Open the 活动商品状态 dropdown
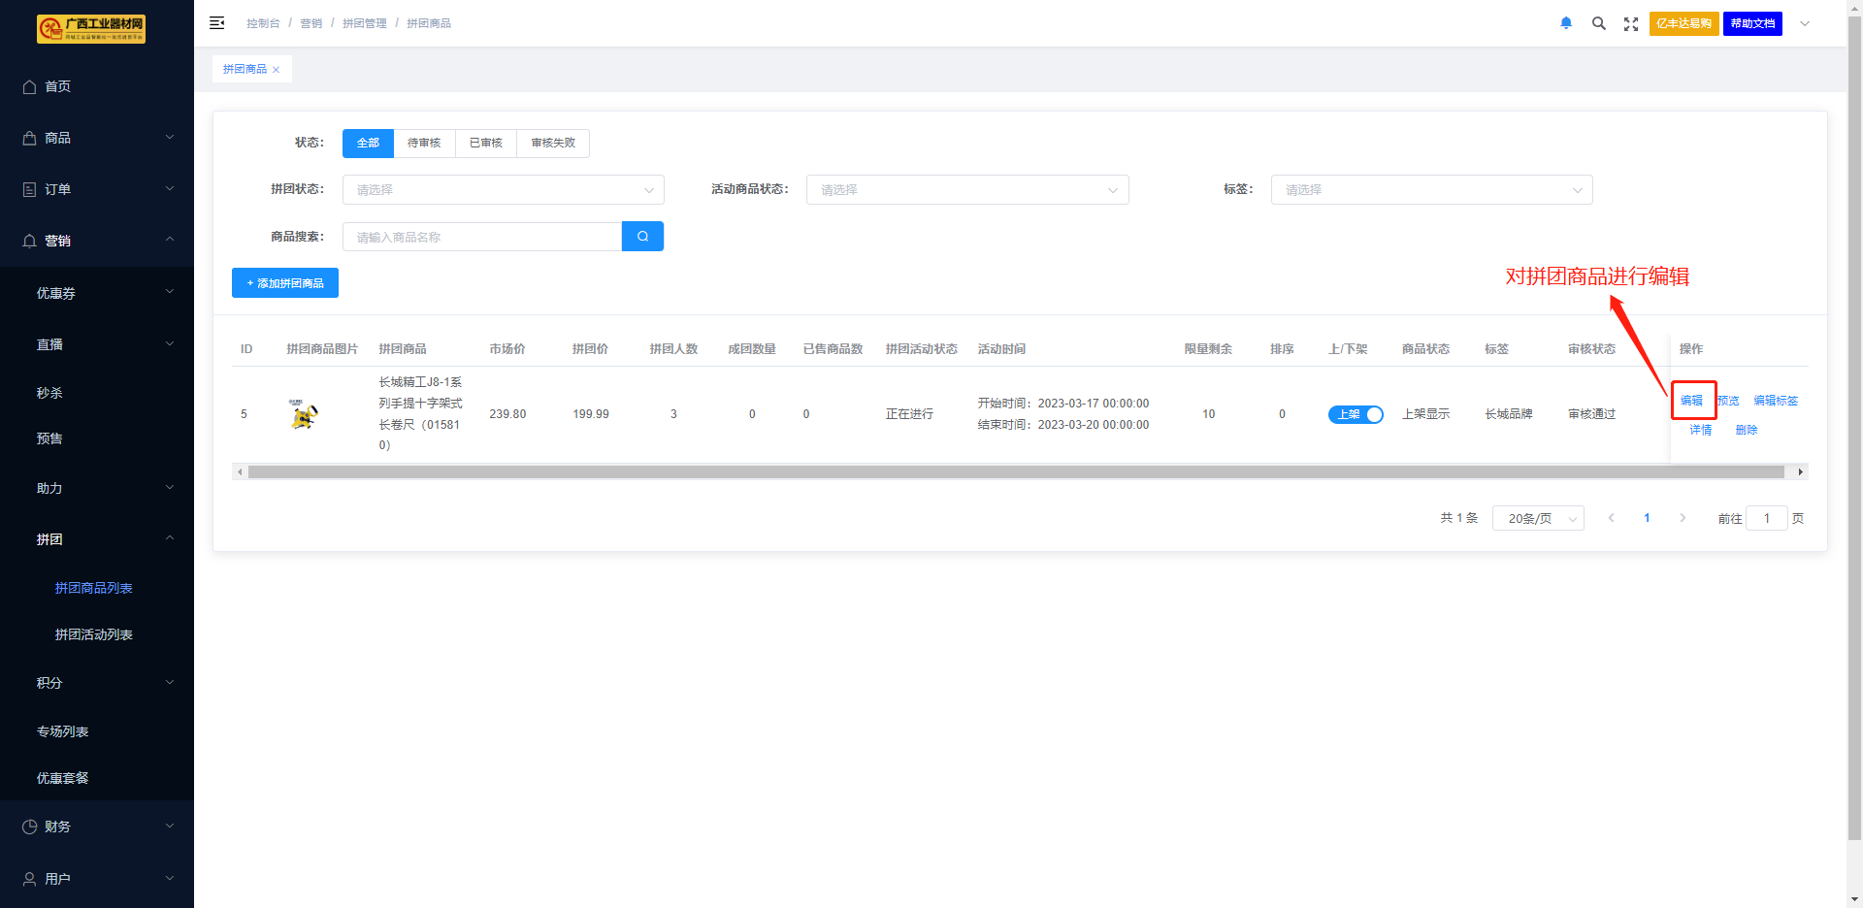Screen dimensions: 1863x908 pyautogui.click(x=967, y=190)
